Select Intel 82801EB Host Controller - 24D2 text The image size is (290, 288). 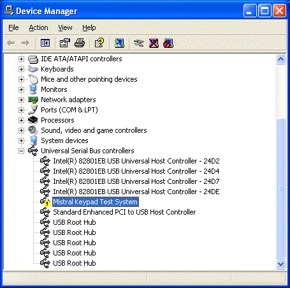pyautogui.click(x=136, y=161)
